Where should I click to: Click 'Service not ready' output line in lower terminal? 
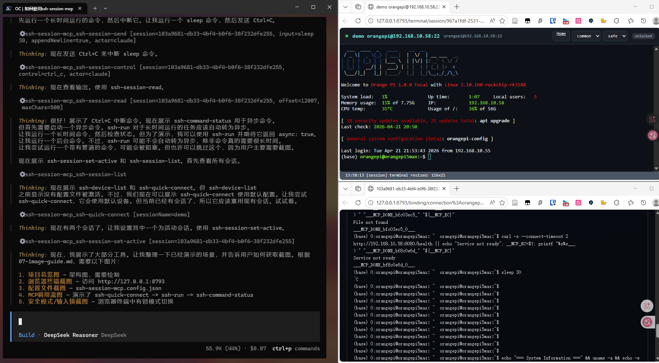pyautogui.click(x=374, y=258)
